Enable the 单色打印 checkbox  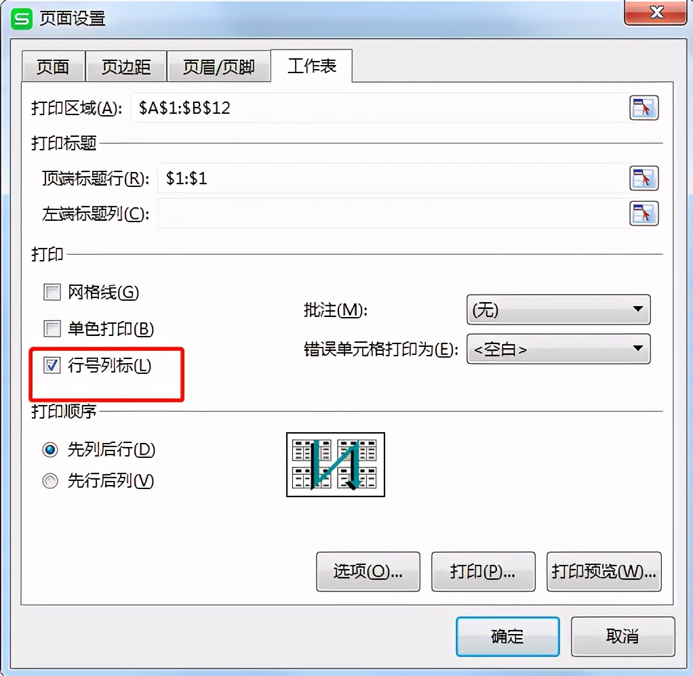[52, 329]
